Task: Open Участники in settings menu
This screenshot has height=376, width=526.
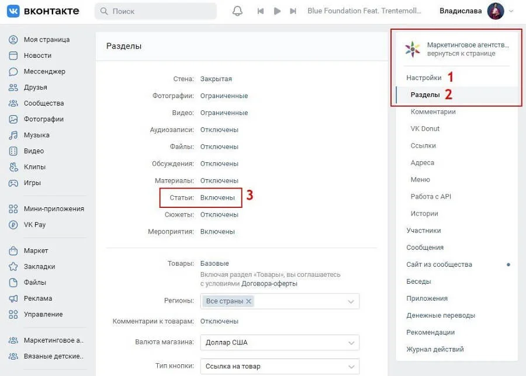Action: pos(424,231)
